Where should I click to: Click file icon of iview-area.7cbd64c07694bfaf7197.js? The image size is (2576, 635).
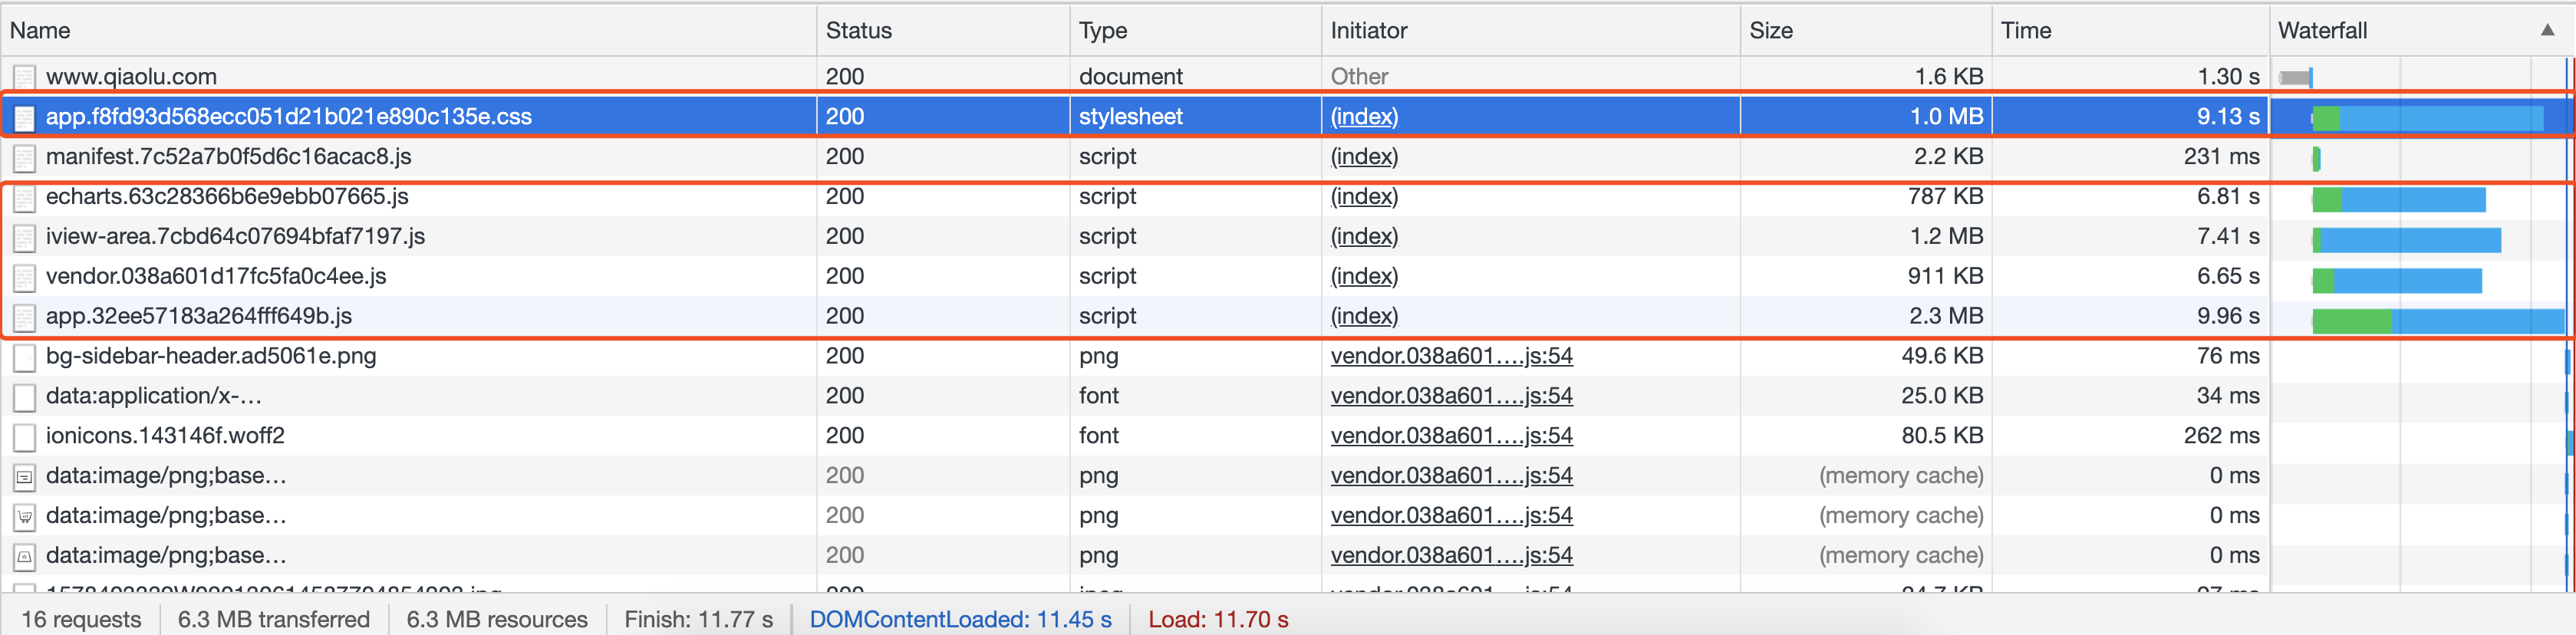[24, 237]
